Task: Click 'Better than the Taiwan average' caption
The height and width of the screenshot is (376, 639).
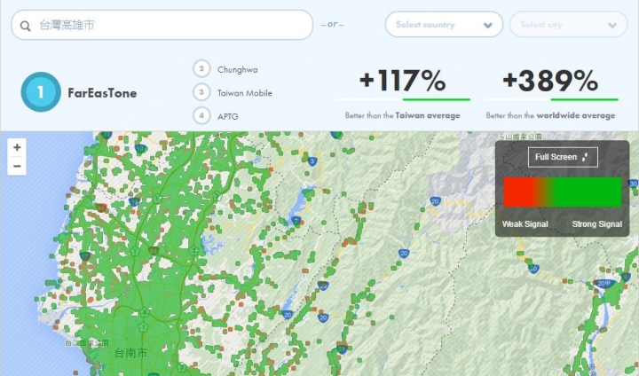Action: [x=402, y=115]
